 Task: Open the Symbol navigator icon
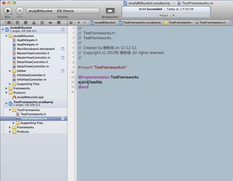tap(18, 23)
